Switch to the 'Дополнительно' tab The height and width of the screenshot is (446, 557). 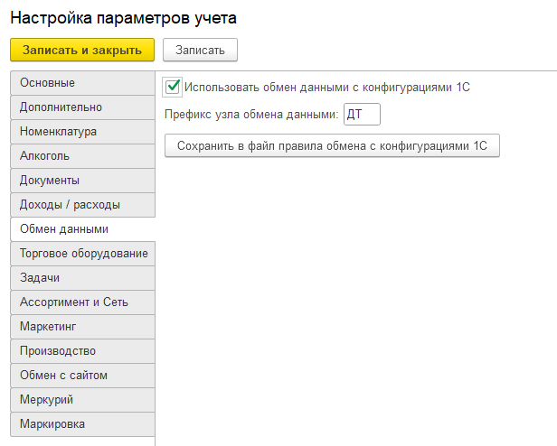(82, 107)
